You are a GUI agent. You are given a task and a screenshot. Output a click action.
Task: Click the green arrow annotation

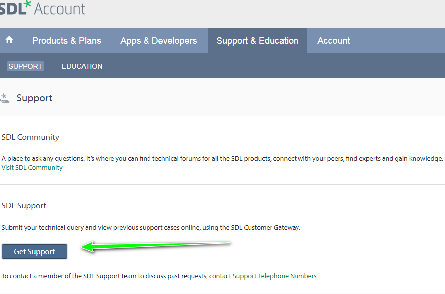coord(155,246)
